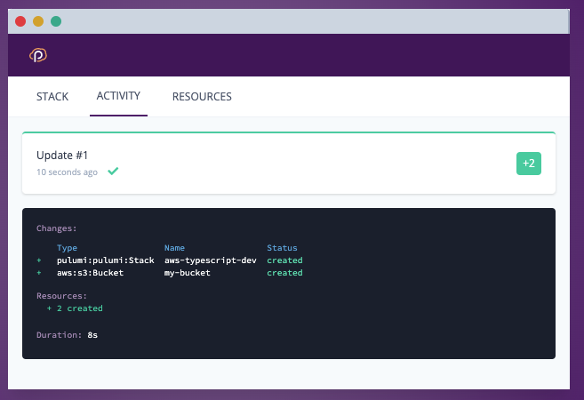Click the red close window button
The width and height of the screenshot is (584, 400).
tap(20, 21)
